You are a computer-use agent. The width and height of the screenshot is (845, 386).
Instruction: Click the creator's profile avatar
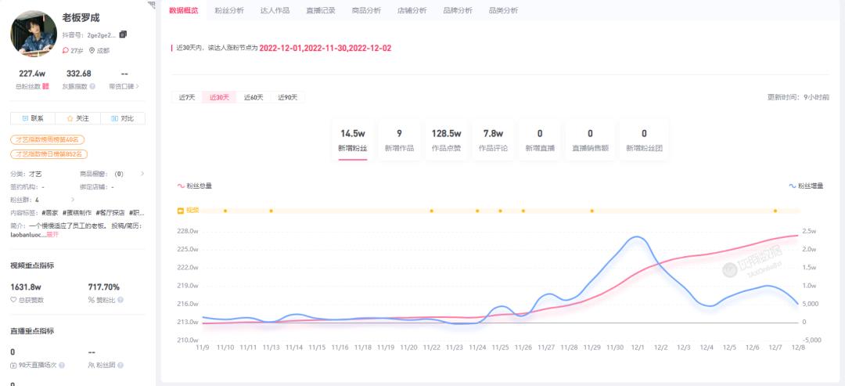(x=34, y=34)
